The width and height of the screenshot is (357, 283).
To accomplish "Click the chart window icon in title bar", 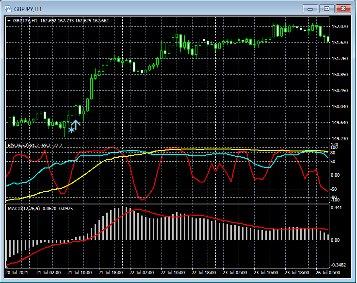I will (8, 9).
